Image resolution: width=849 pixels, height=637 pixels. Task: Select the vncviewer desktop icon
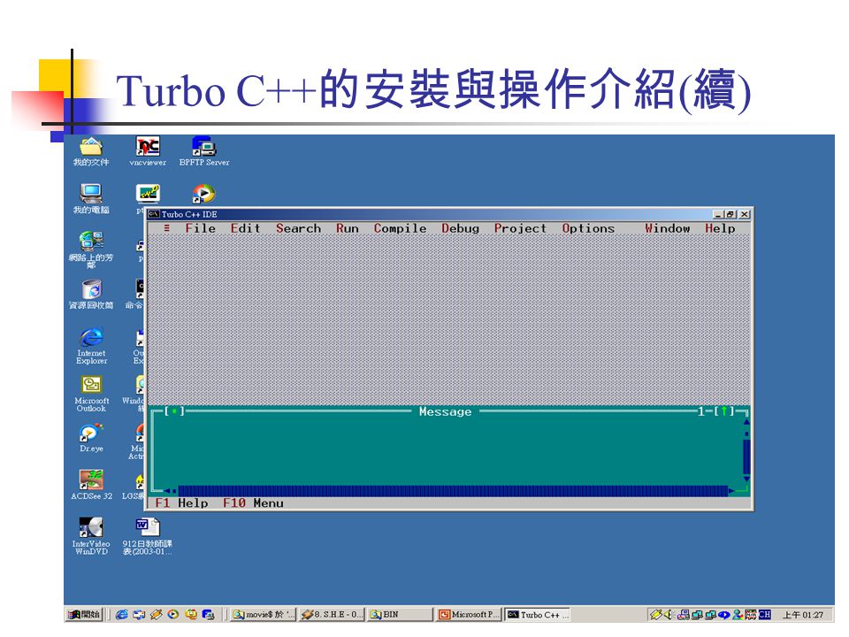tap(148, 151)
